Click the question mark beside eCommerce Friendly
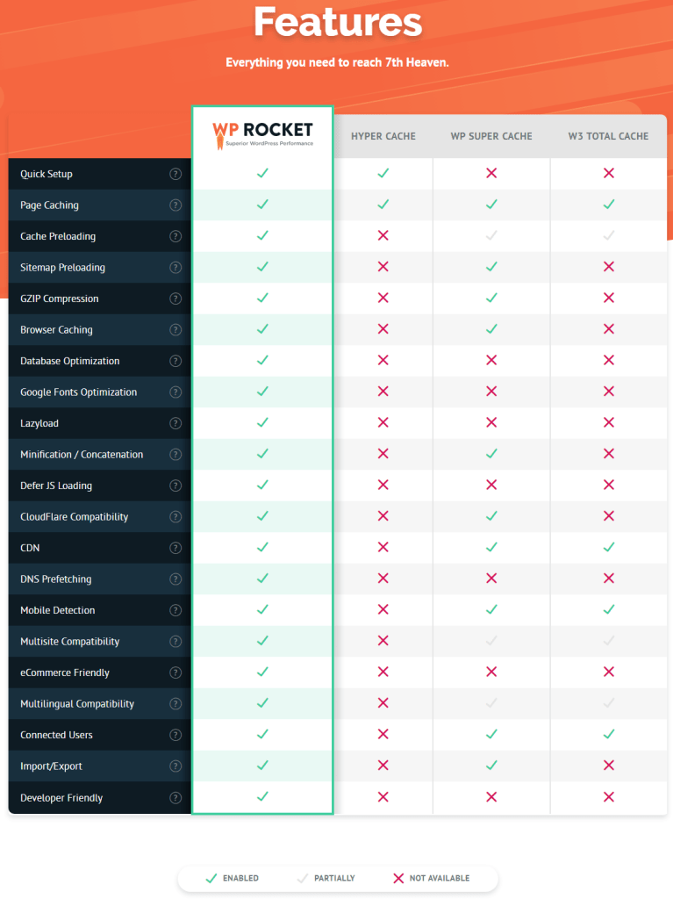This screenshot has width=673, height=899. coord(175,672)
